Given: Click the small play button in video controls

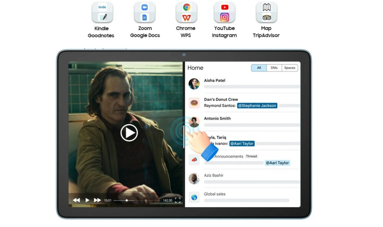Looking at the screenshot, I should point(87,200).
